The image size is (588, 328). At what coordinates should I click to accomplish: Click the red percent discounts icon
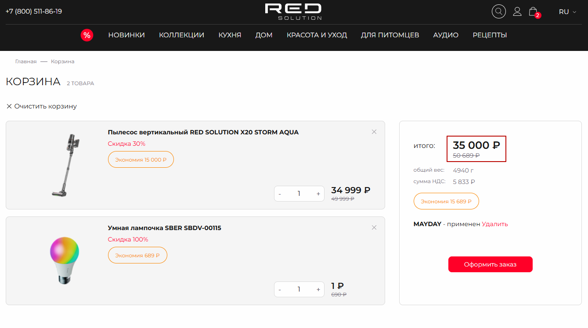pyautogui.click(x=87, y=35)
